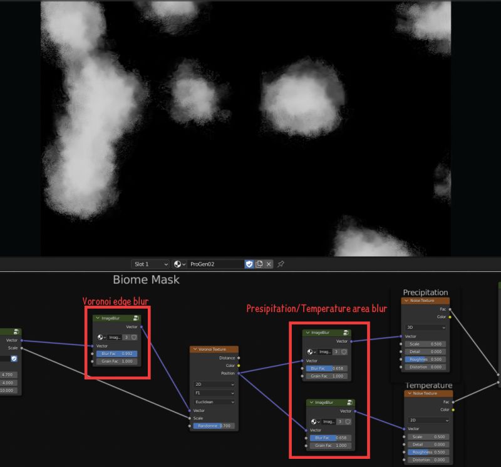Enable the checkbox on the leftmost node
Image resolution: width=501 pixels, height=467 pixels.
[14, 359]
